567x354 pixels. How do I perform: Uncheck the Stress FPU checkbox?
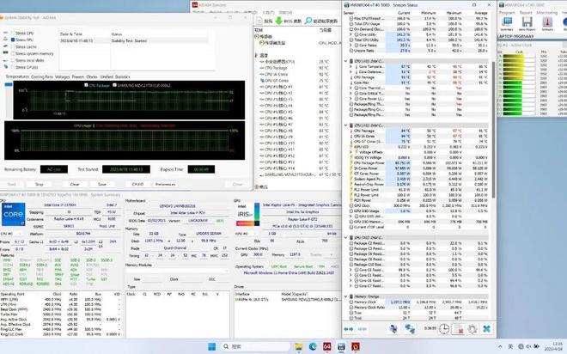point(13,40)
